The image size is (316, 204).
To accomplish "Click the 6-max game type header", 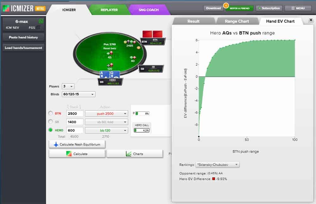I will (21, 22).
